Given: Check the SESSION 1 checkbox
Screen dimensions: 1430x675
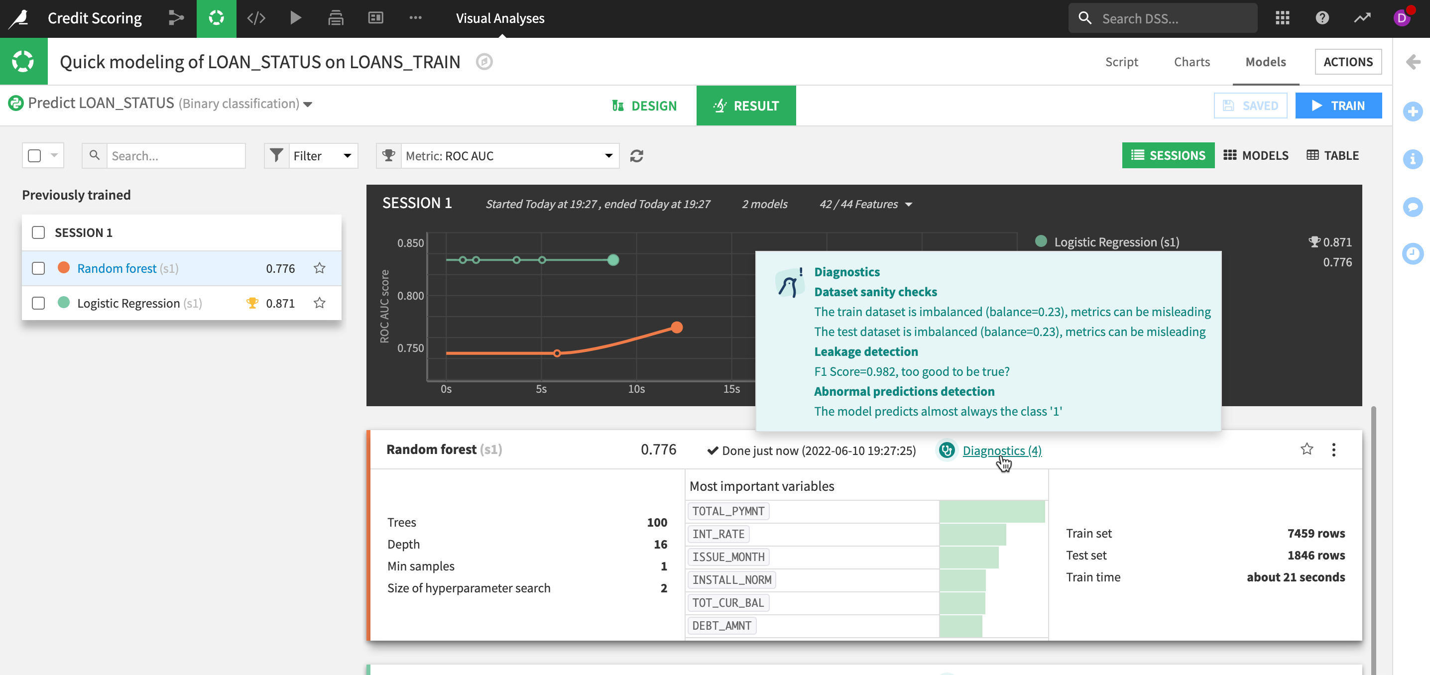Looking at the screenshot, I should point(38,232).
